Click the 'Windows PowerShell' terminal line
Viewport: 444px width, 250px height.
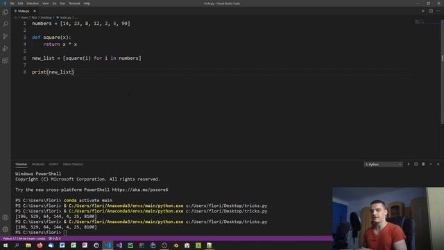(x=38, y=174)
